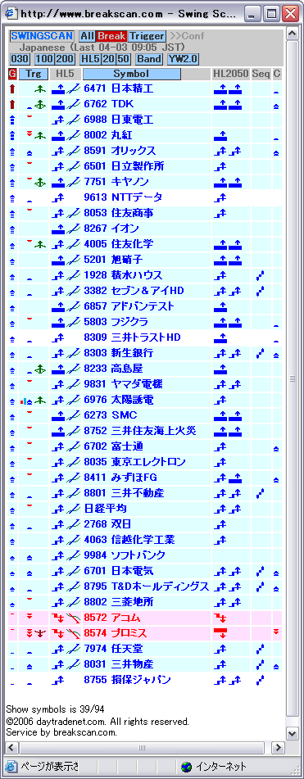Click the SWINGSCAN title button
The width and height of the screenshot is (304, 779).
tap(42, 36)
